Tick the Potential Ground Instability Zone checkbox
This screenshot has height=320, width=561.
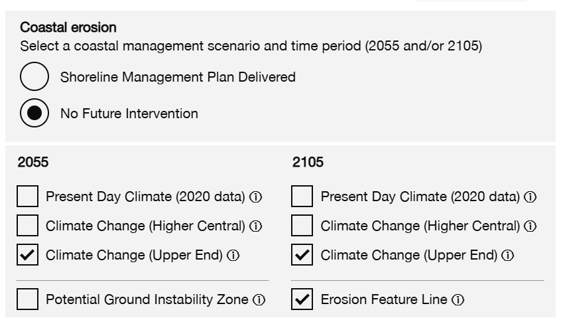27,299
